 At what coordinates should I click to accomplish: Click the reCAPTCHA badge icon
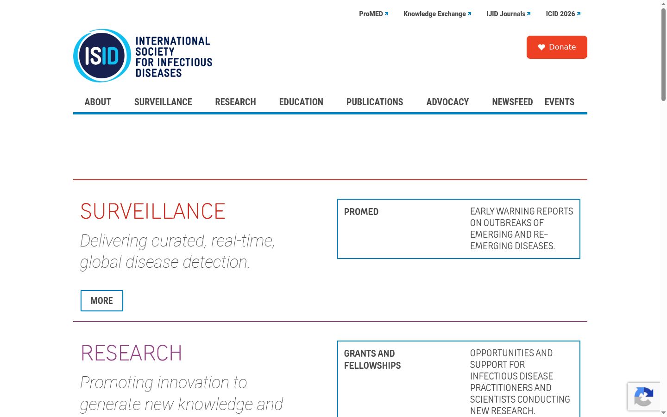point(644,397)
